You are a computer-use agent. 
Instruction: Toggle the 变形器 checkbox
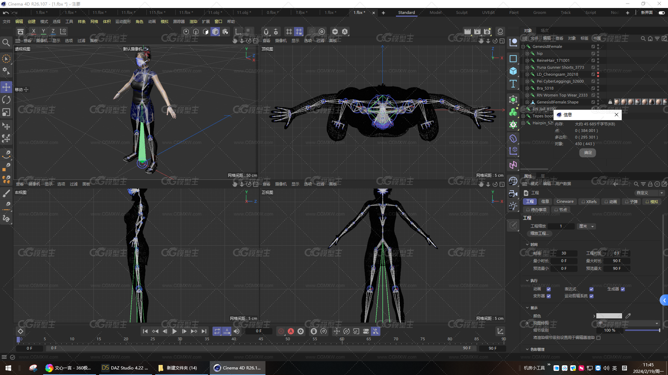pyautogui.click(x=549, y=296)
